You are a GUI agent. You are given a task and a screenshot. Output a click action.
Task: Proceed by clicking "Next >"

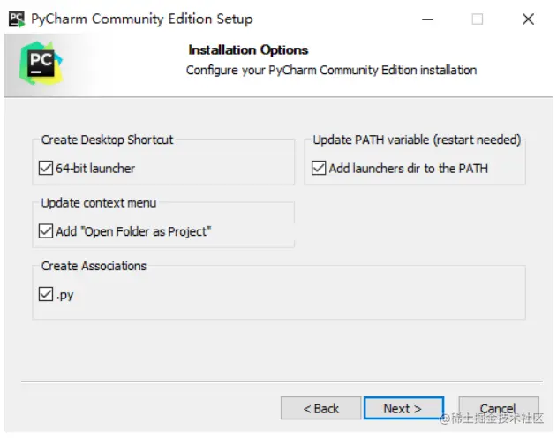[x=402, y=408]
